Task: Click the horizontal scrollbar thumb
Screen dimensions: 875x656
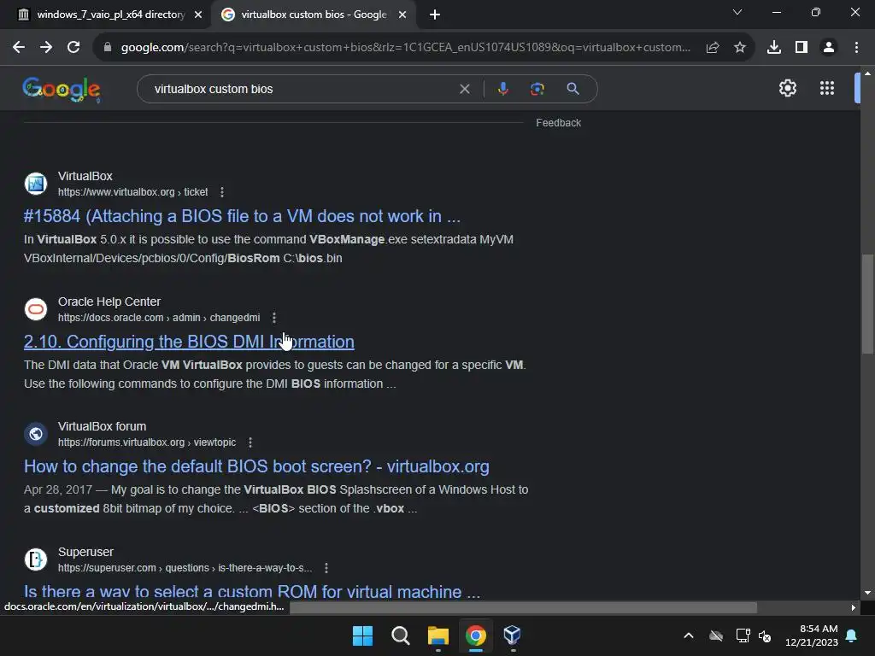Action: coord(523,607)
